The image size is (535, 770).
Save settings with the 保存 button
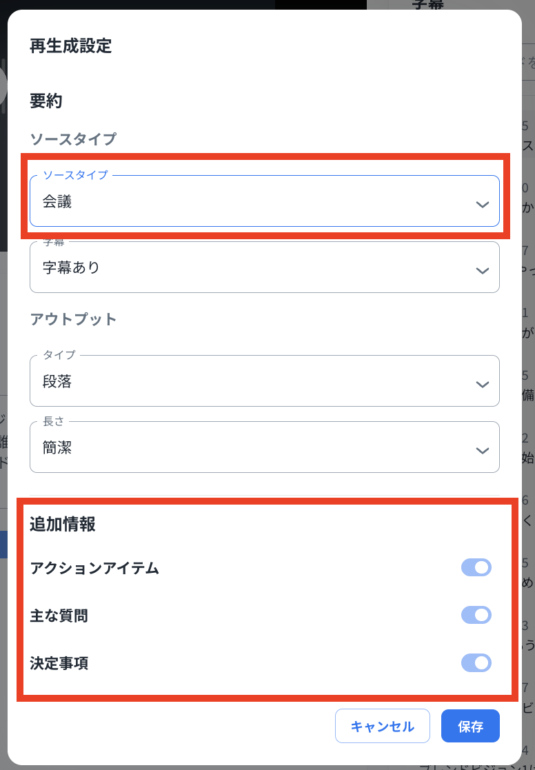pos(470,726)
